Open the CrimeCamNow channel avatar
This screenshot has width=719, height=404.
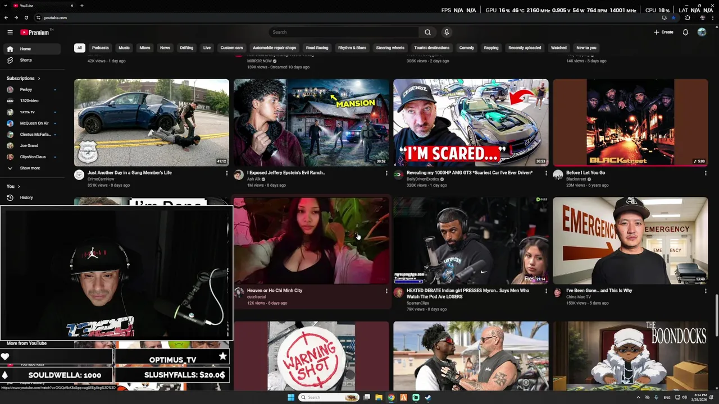(x=79, y=175)
